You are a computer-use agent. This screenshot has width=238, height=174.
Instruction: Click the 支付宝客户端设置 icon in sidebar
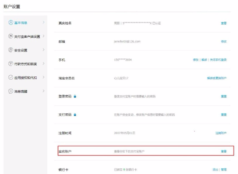pyautogui.click(x=10, y=36)
